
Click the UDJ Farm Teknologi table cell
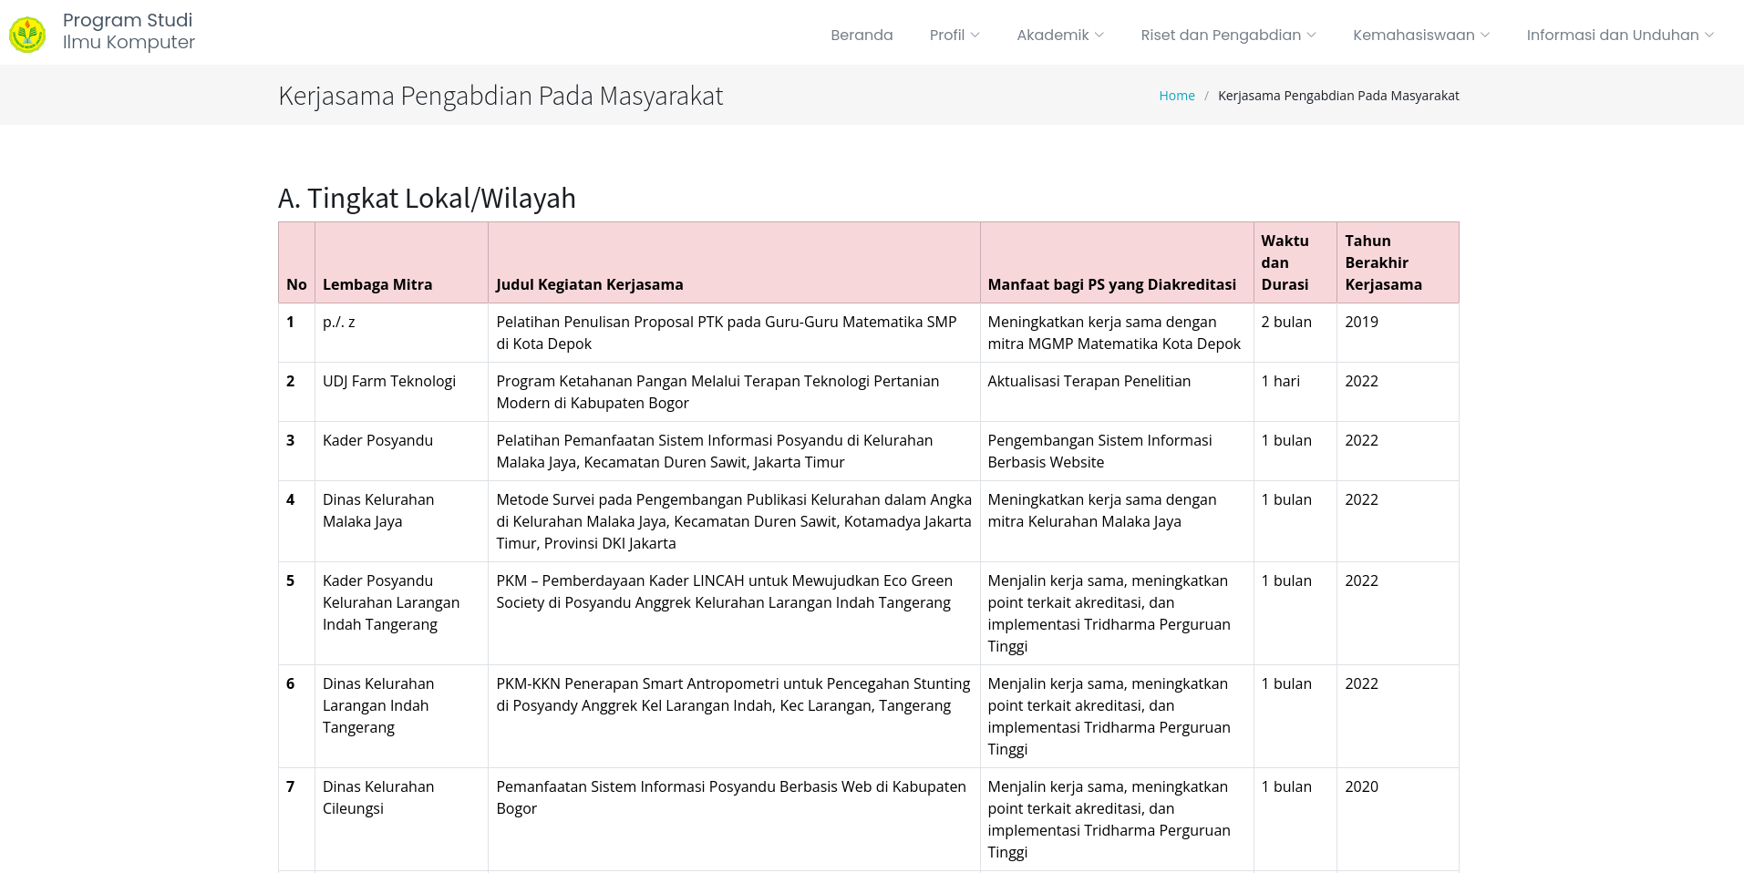401,392
